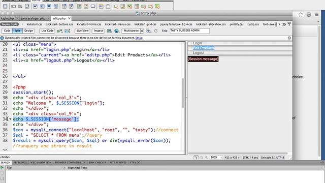Toggle Live Code button
This screenshot has width=325, height=183.
pos(47,30)
